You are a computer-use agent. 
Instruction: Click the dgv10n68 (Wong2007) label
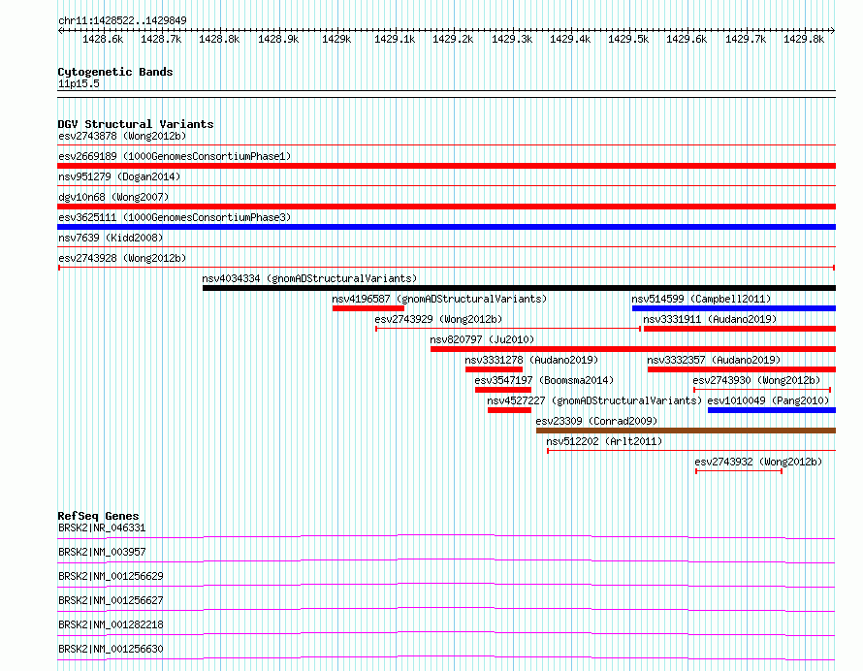[113, 197]
